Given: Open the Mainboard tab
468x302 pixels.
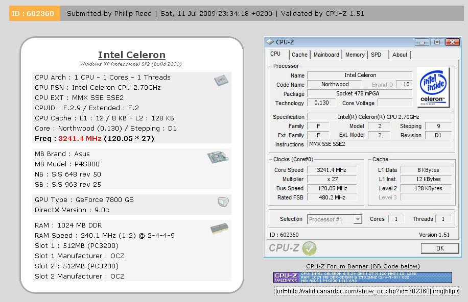Looking at the screenshot, I should tap(326, 55).
